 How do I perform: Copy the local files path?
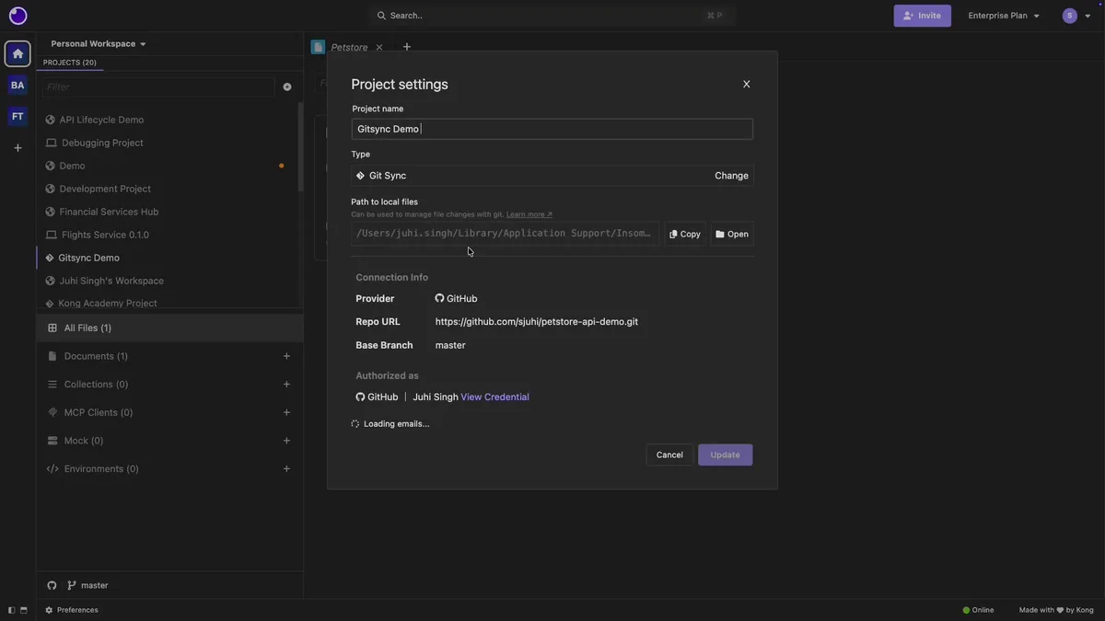click(685, 234)
